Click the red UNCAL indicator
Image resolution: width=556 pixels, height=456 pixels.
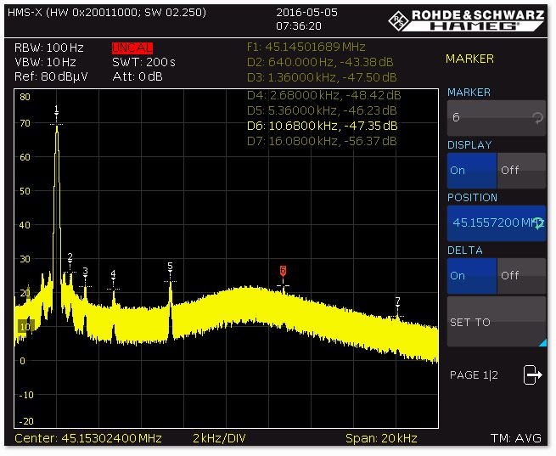[x=132, y=48]
